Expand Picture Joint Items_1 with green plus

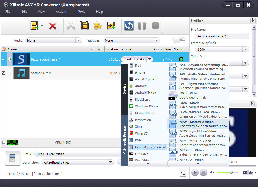(x=10, y=59)
